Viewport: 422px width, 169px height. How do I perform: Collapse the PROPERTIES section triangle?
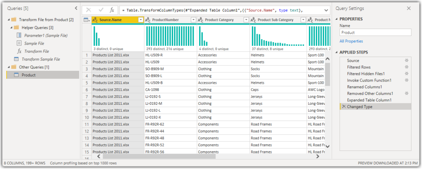[336, 19]
